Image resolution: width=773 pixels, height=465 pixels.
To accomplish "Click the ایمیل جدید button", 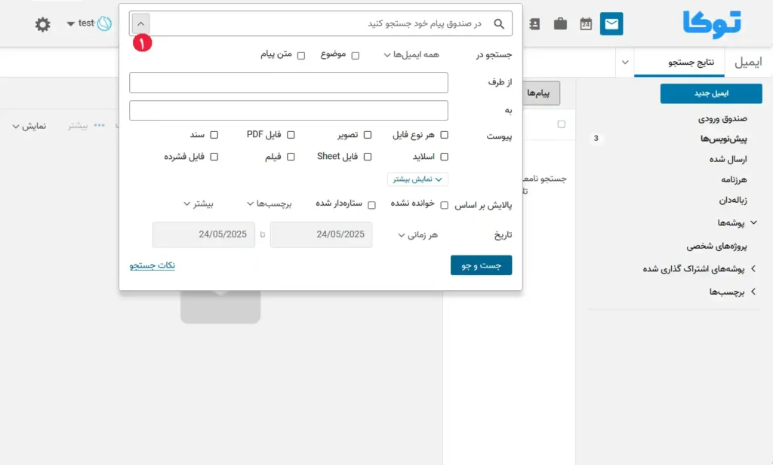I will [711, 93].
